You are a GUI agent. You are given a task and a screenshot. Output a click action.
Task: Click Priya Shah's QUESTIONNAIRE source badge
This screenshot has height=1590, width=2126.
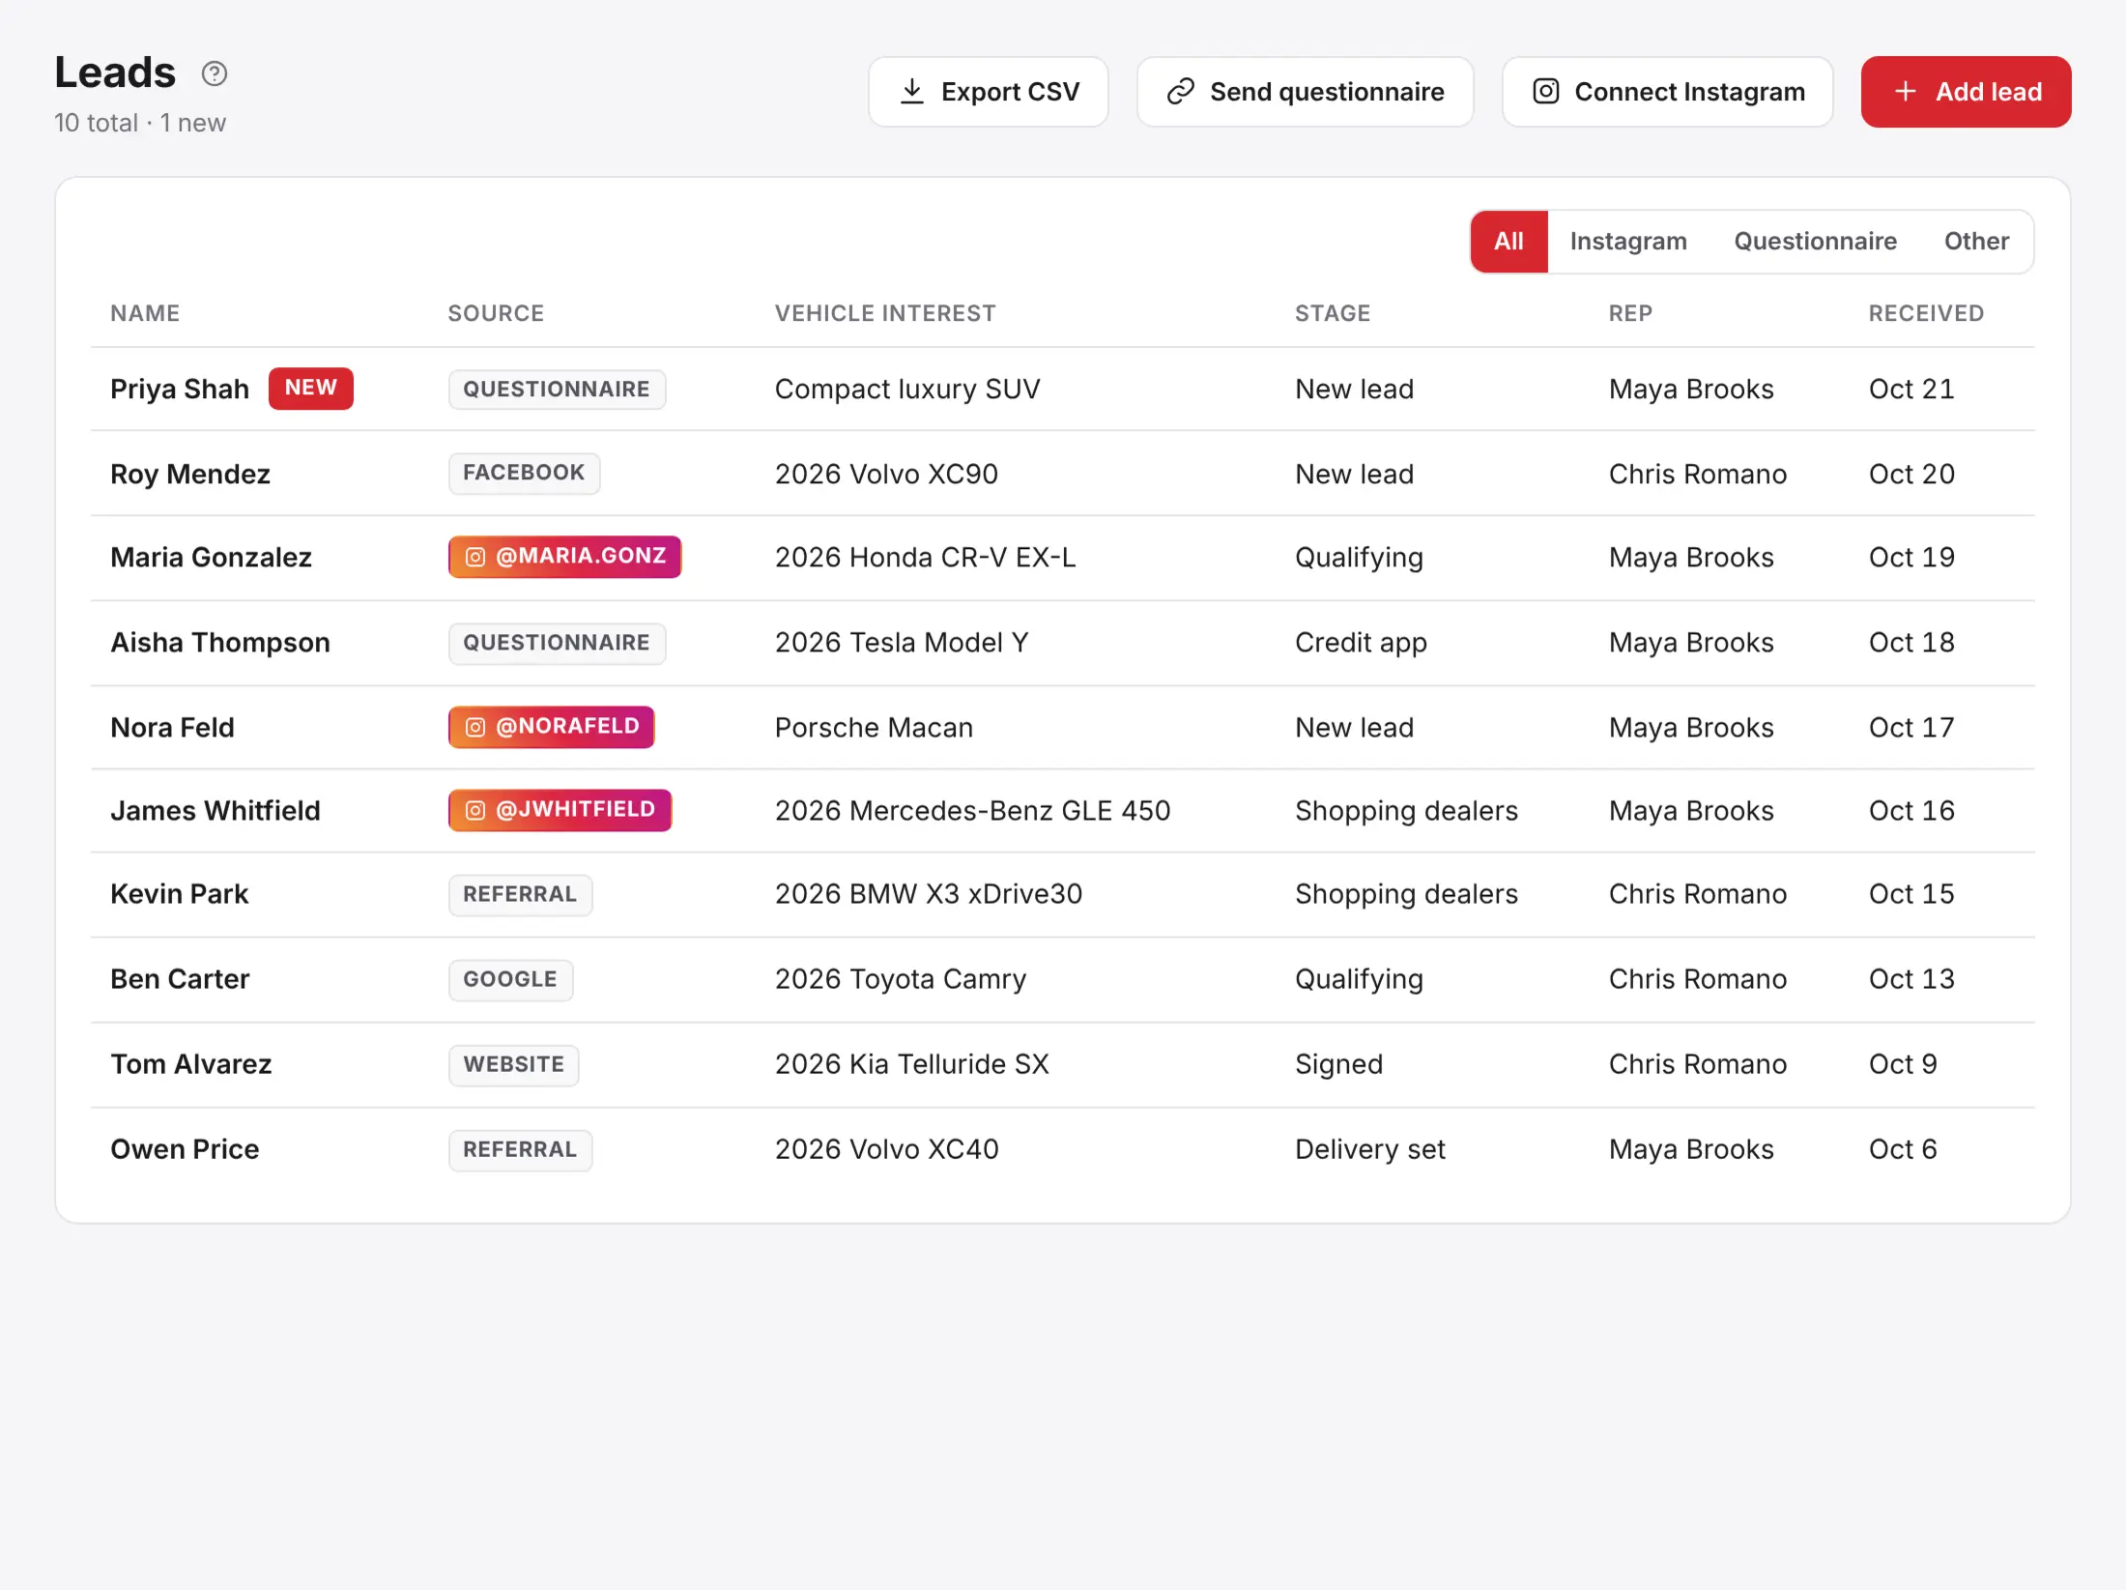[557, 390]
